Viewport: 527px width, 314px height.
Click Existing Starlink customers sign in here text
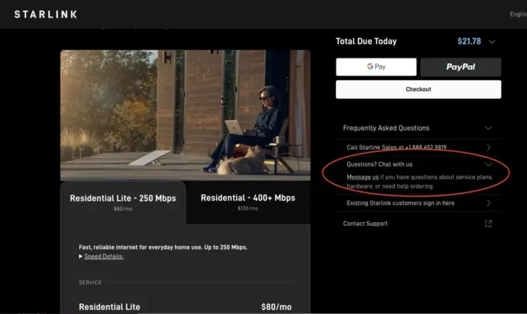pos(400,203)
